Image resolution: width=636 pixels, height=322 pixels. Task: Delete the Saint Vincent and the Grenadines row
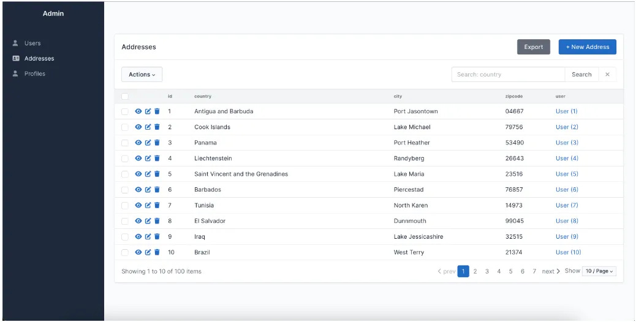pos(157,174)
